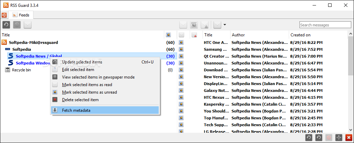Click the message list scrollbar down arrow

click(351, 130)
